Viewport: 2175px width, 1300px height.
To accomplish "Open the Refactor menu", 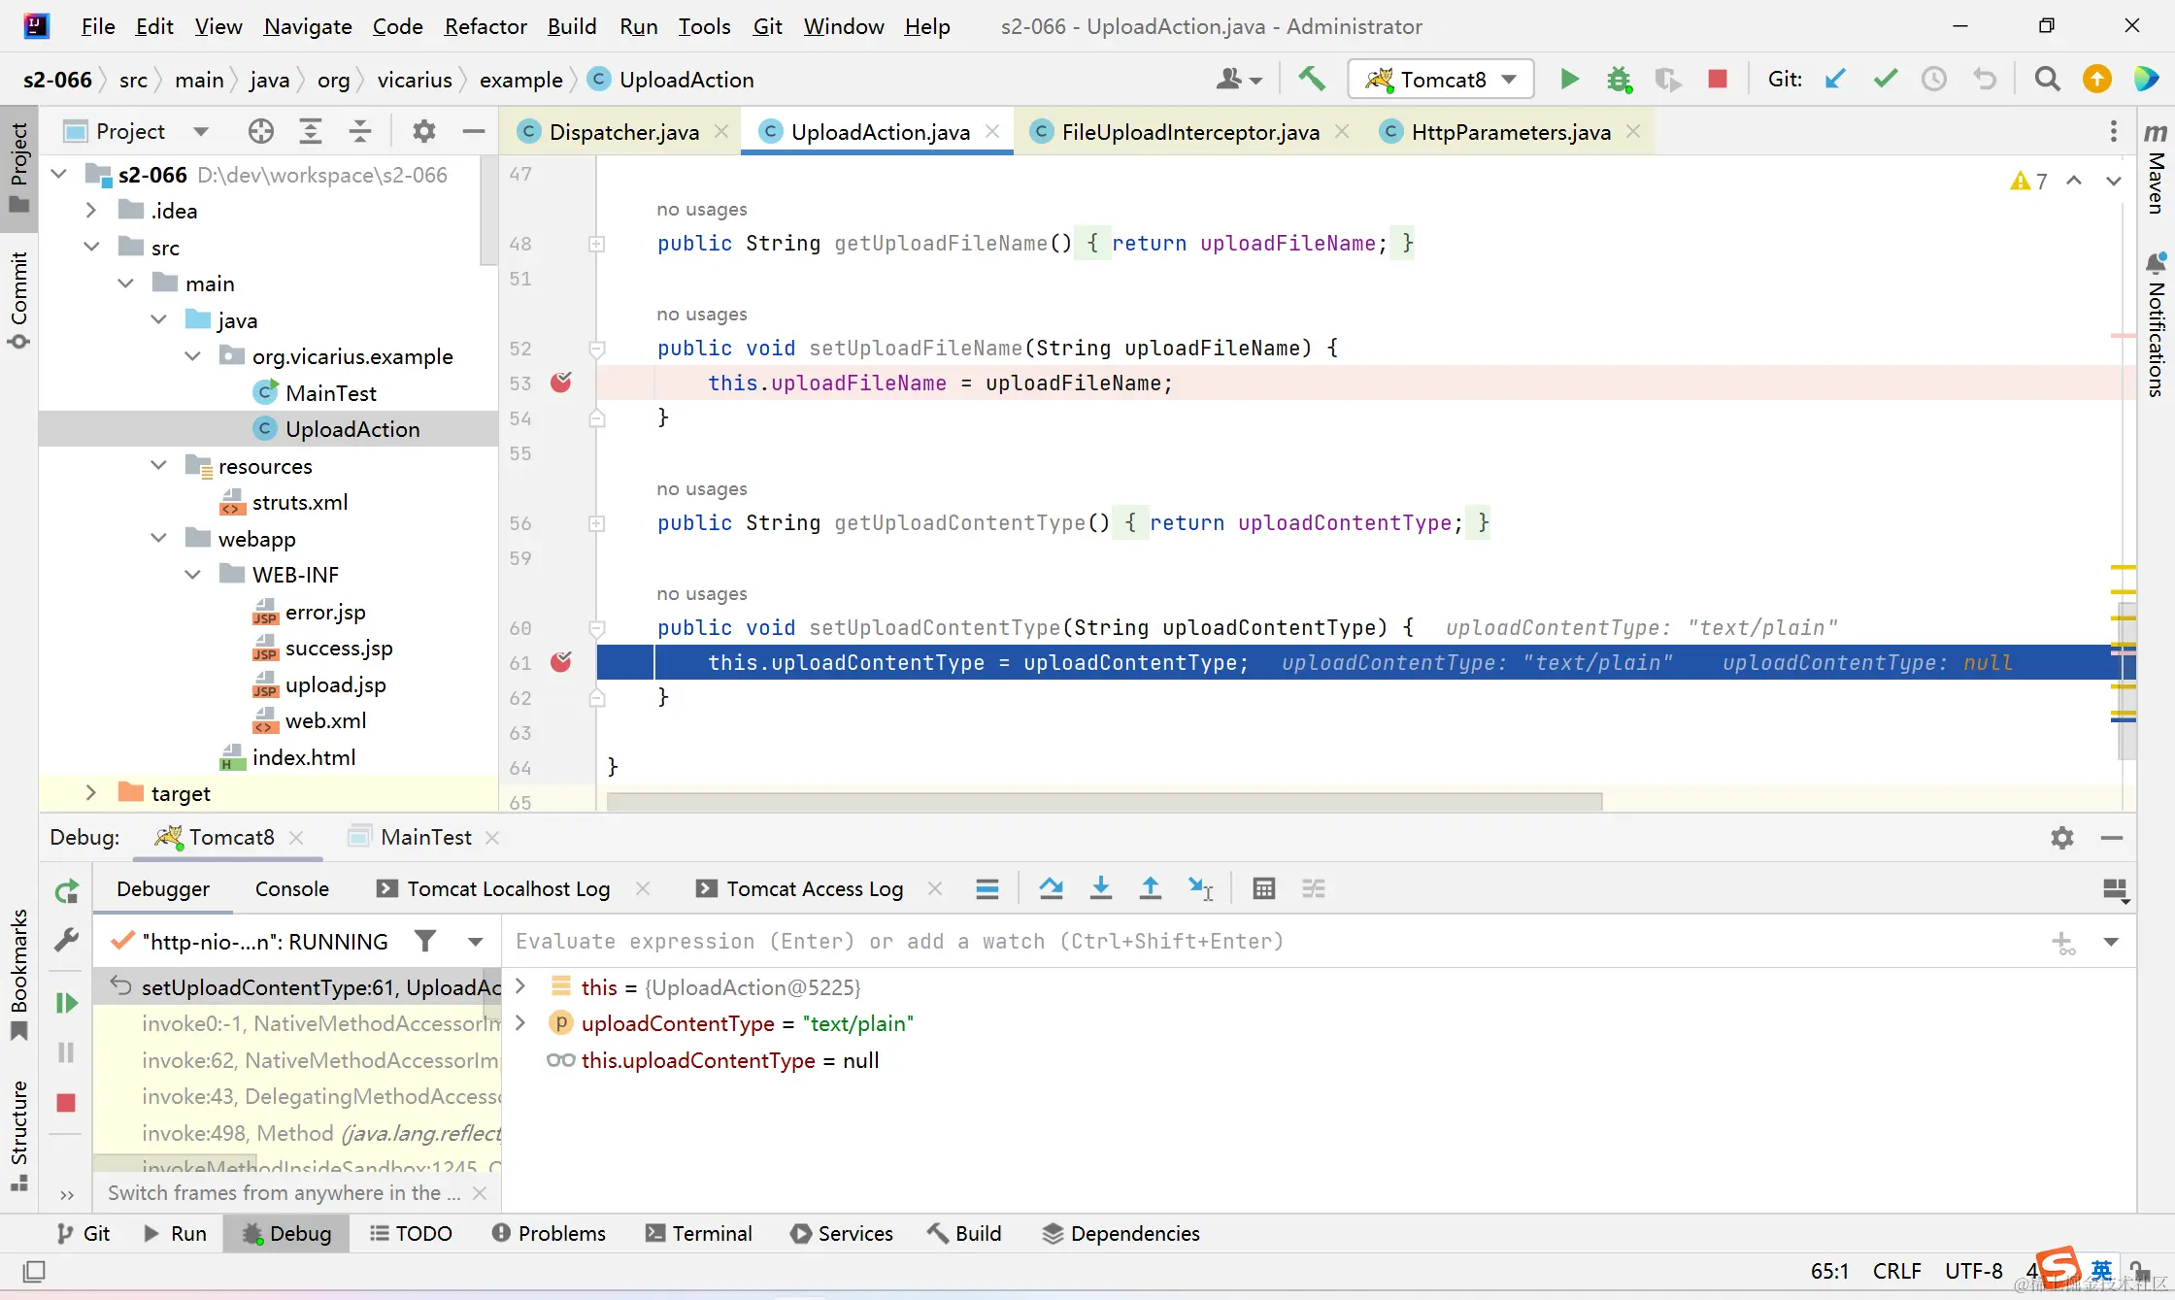I will tap(485, 26).
